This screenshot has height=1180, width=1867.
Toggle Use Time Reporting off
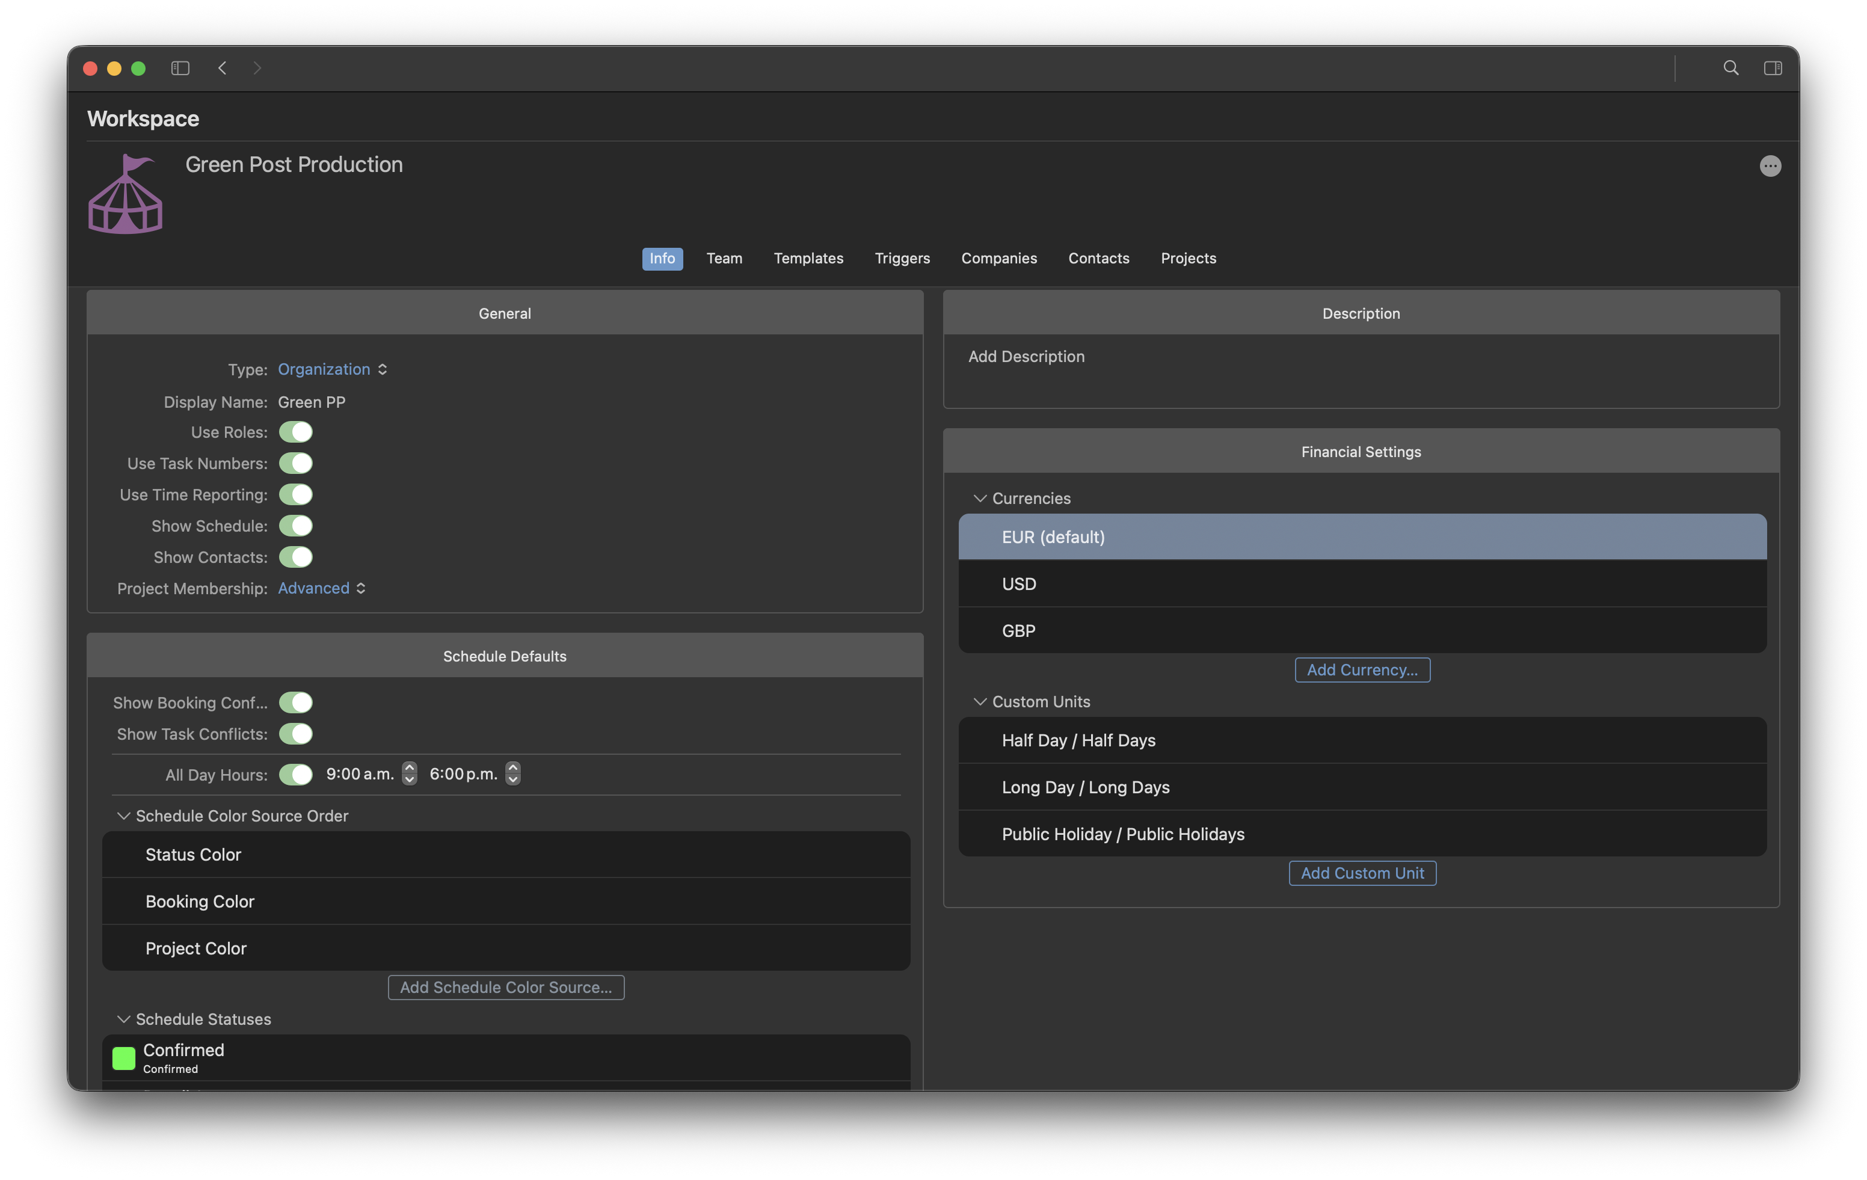(295, 494)
